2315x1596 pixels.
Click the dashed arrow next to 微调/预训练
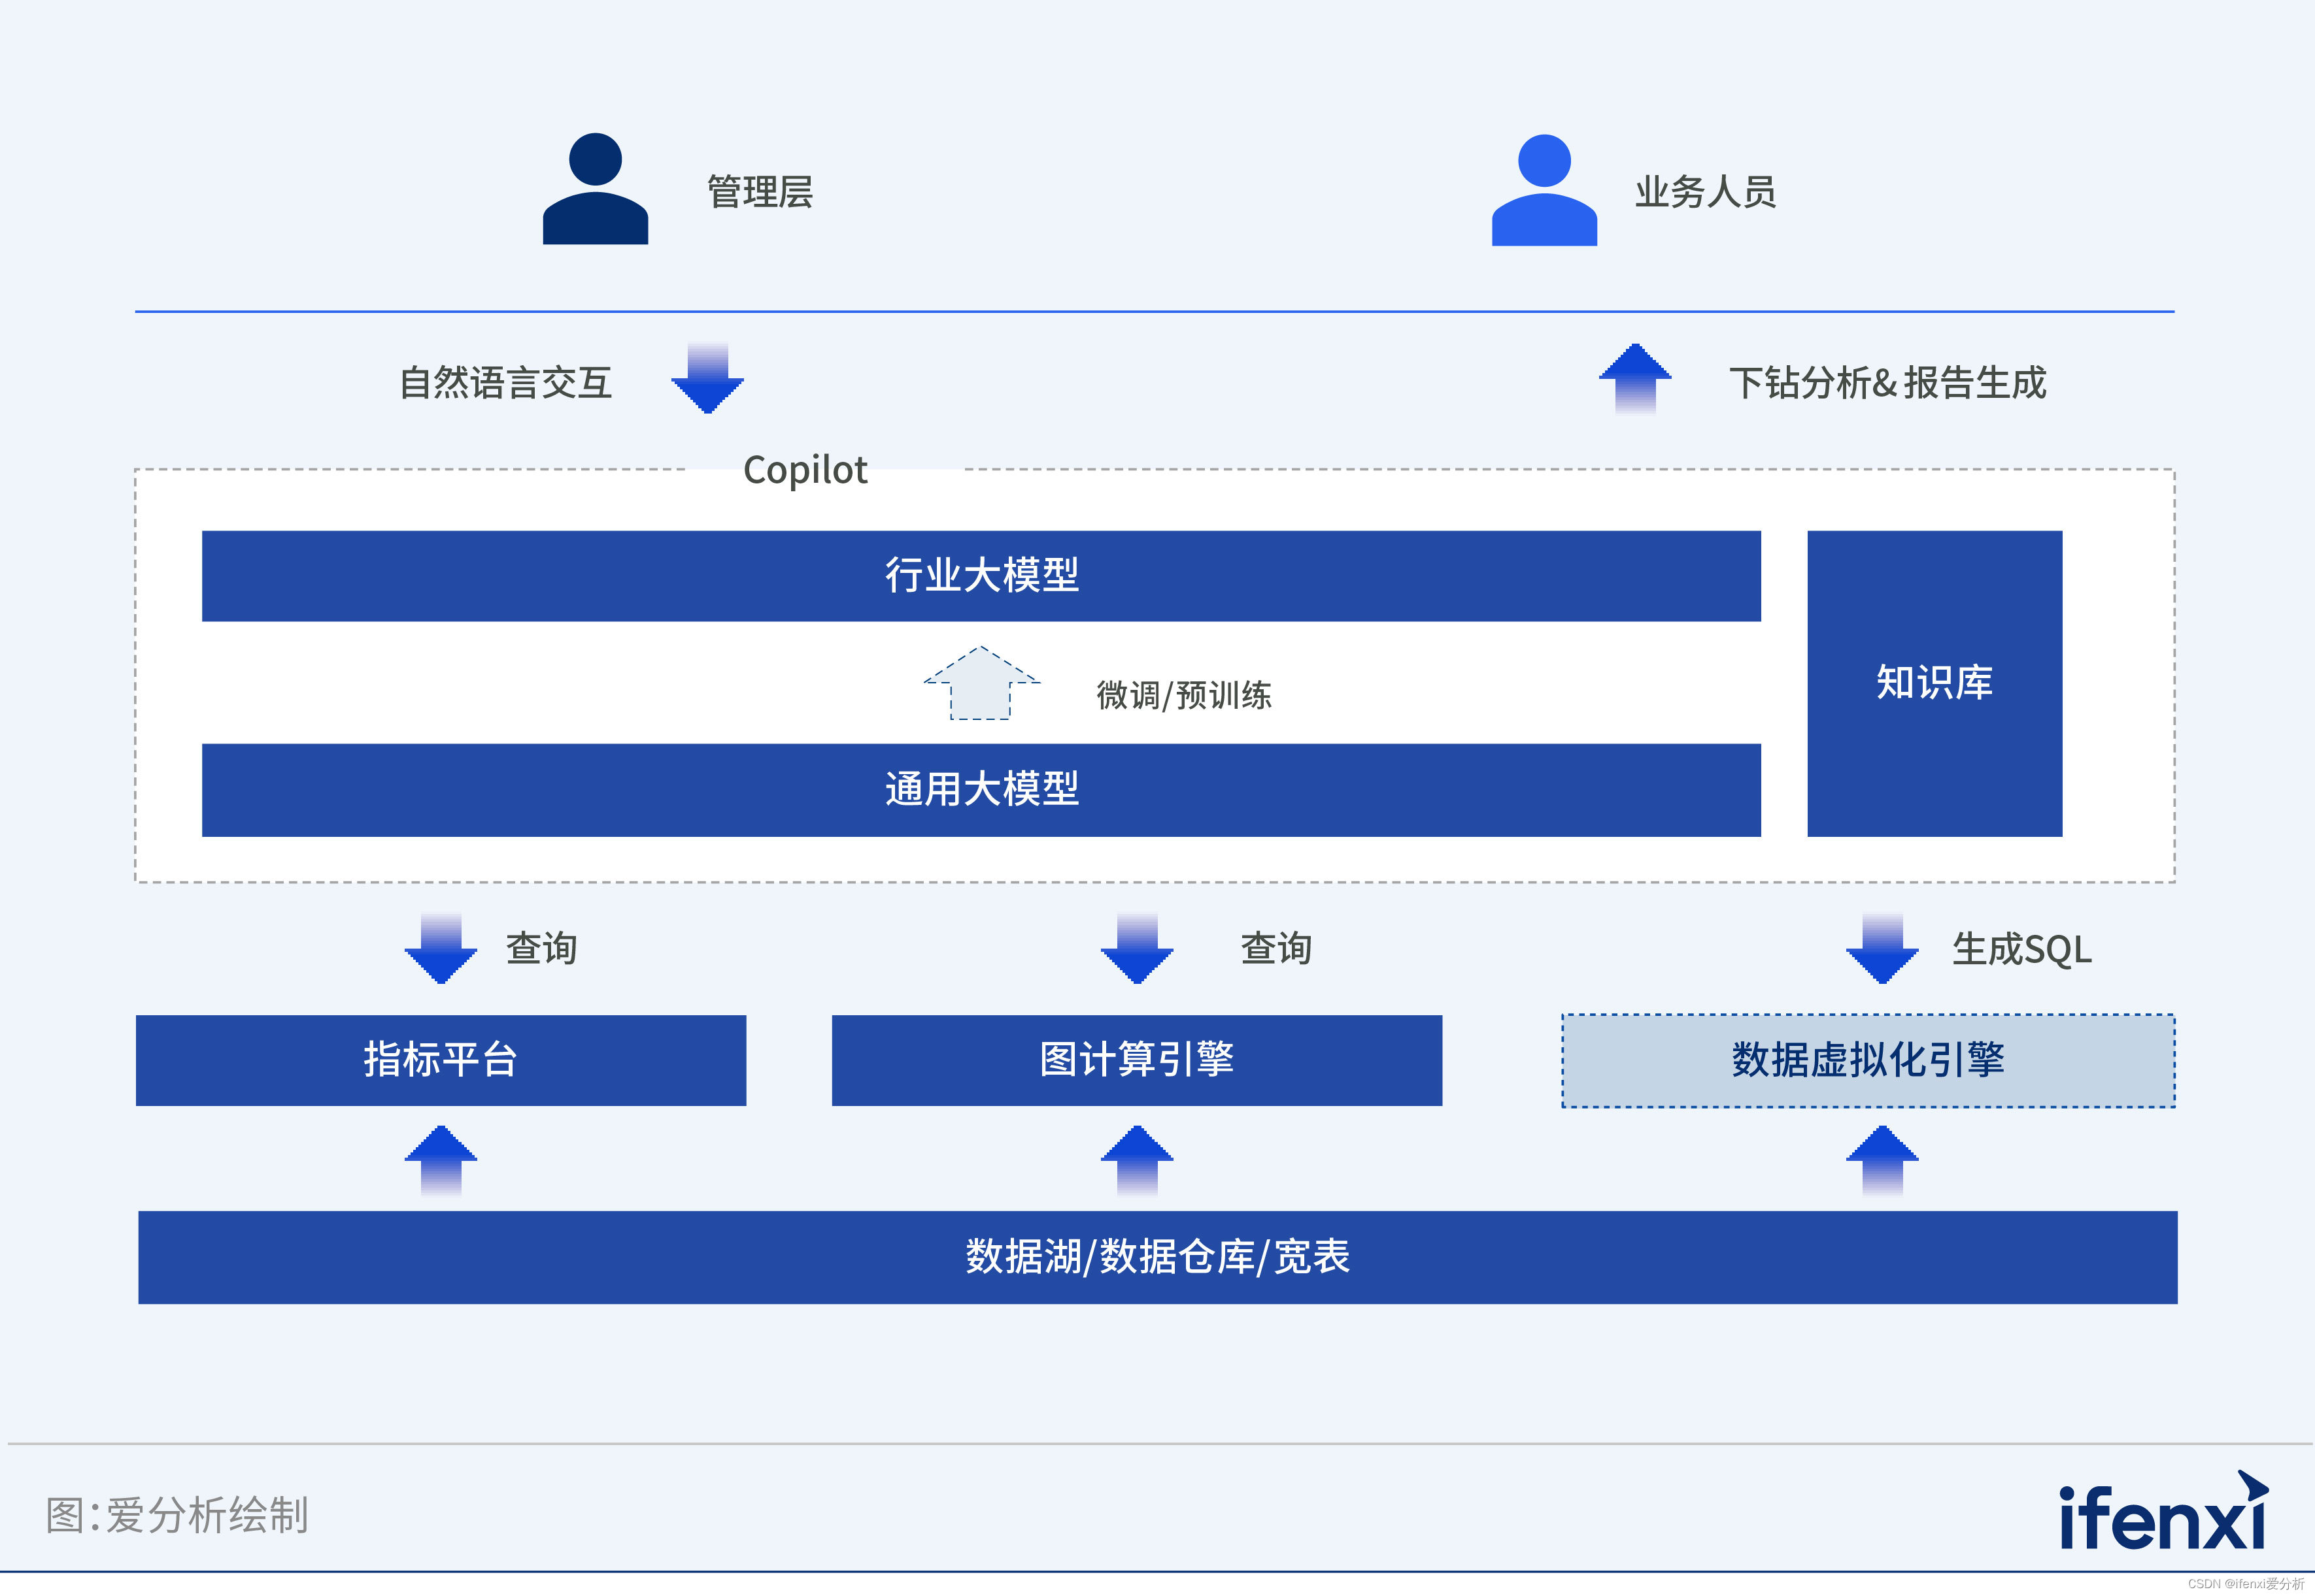click(981, 683)
